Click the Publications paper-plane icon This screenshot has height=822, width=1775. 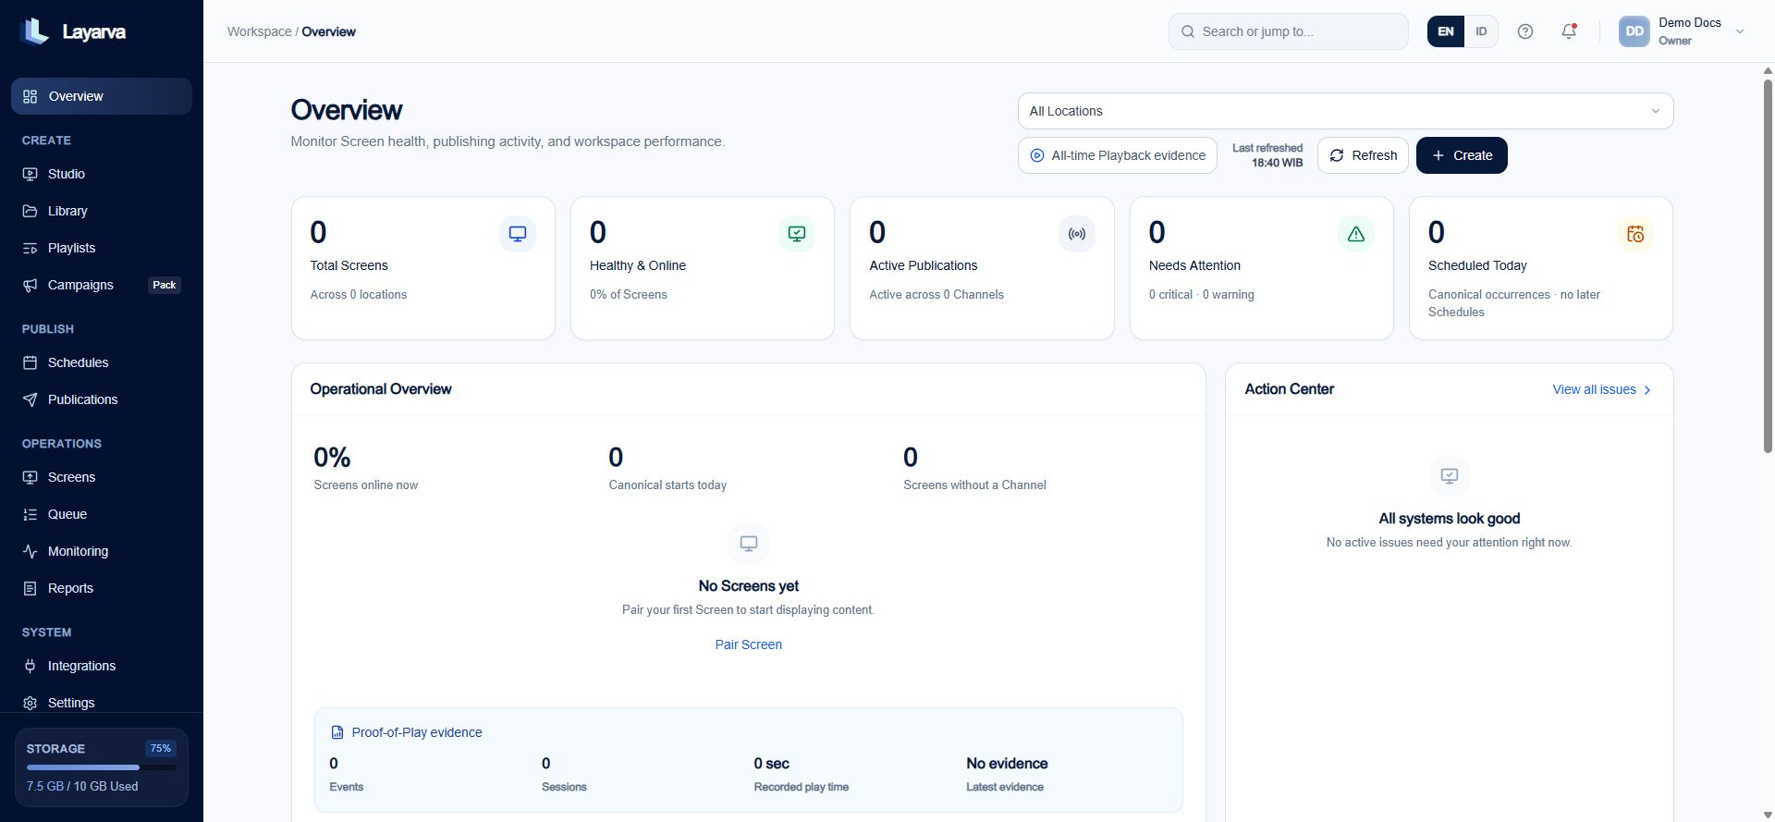coord(31,399)
